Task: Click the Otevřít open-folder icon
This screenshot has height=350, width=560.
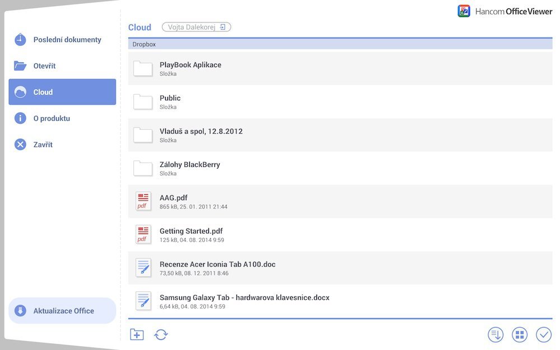Action: pos(20,66)
